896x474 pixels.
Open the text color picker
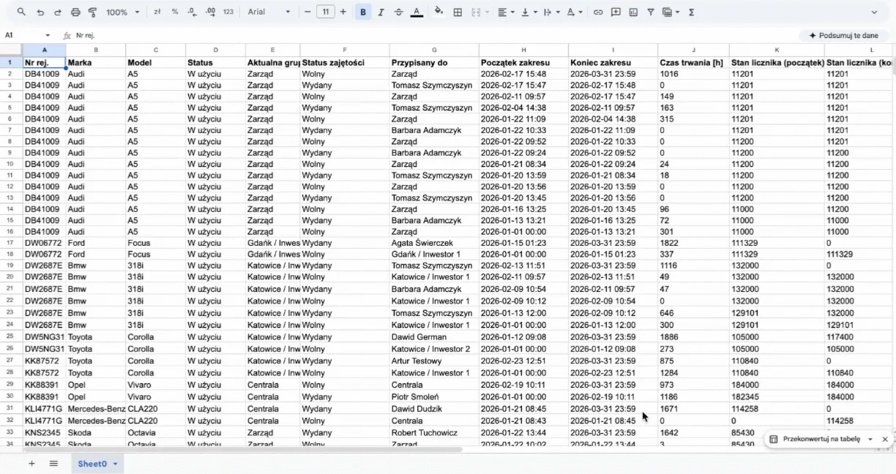pyautogui.click(x=417, y=12)
